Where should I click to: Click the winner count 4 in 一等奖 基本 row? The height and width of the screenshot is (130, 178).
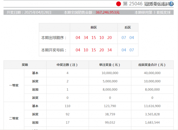[67, 73]
